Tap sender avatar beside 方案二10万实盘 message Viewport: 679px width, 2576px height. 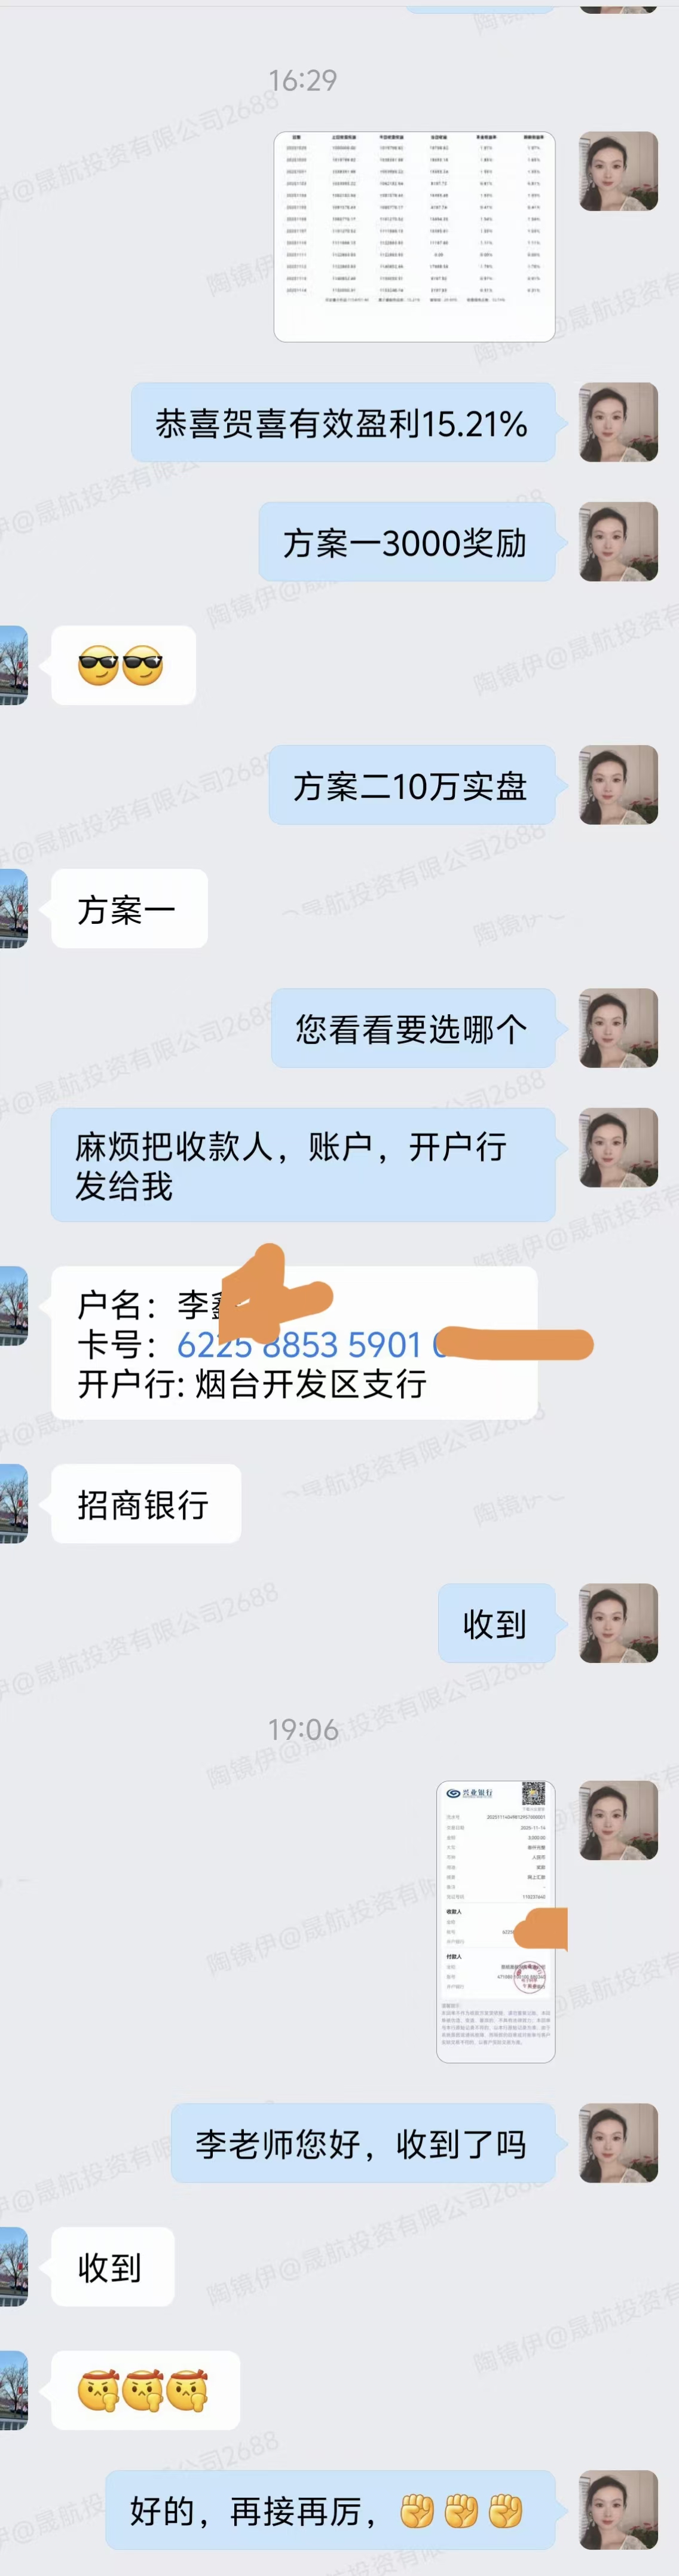(x=618, y=785)
